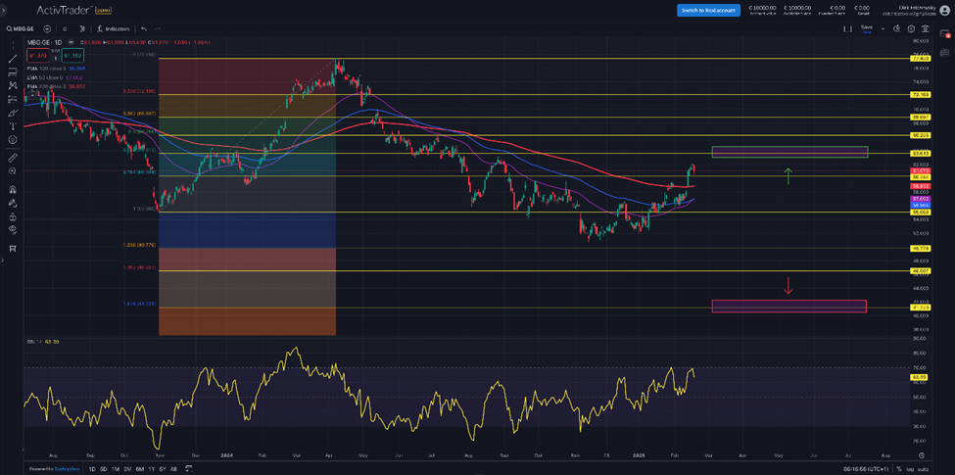The height and width of the screenshot is (475, 955).
Task: Click the user profile avatar
Action: pyautogui.click(x=944, y=10)
